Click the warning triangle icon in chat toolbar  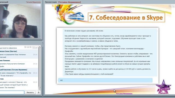(28, 47)
